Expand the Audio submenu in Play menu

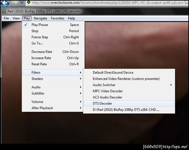click(53, 87)
